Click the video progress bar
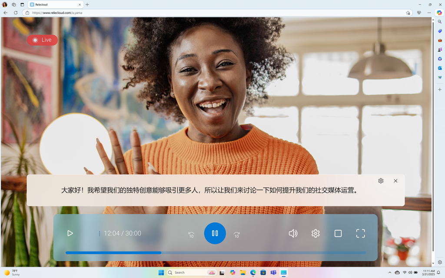Image resolution: width=445 pixels, height=278 pixels. tap(216, 252)
